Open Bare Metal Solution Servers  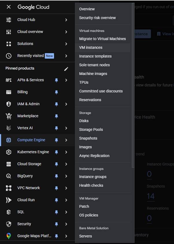(103, 236)
